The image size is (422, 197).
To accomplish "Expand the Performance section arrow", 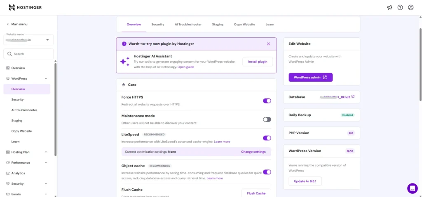I will click(46, 163).
